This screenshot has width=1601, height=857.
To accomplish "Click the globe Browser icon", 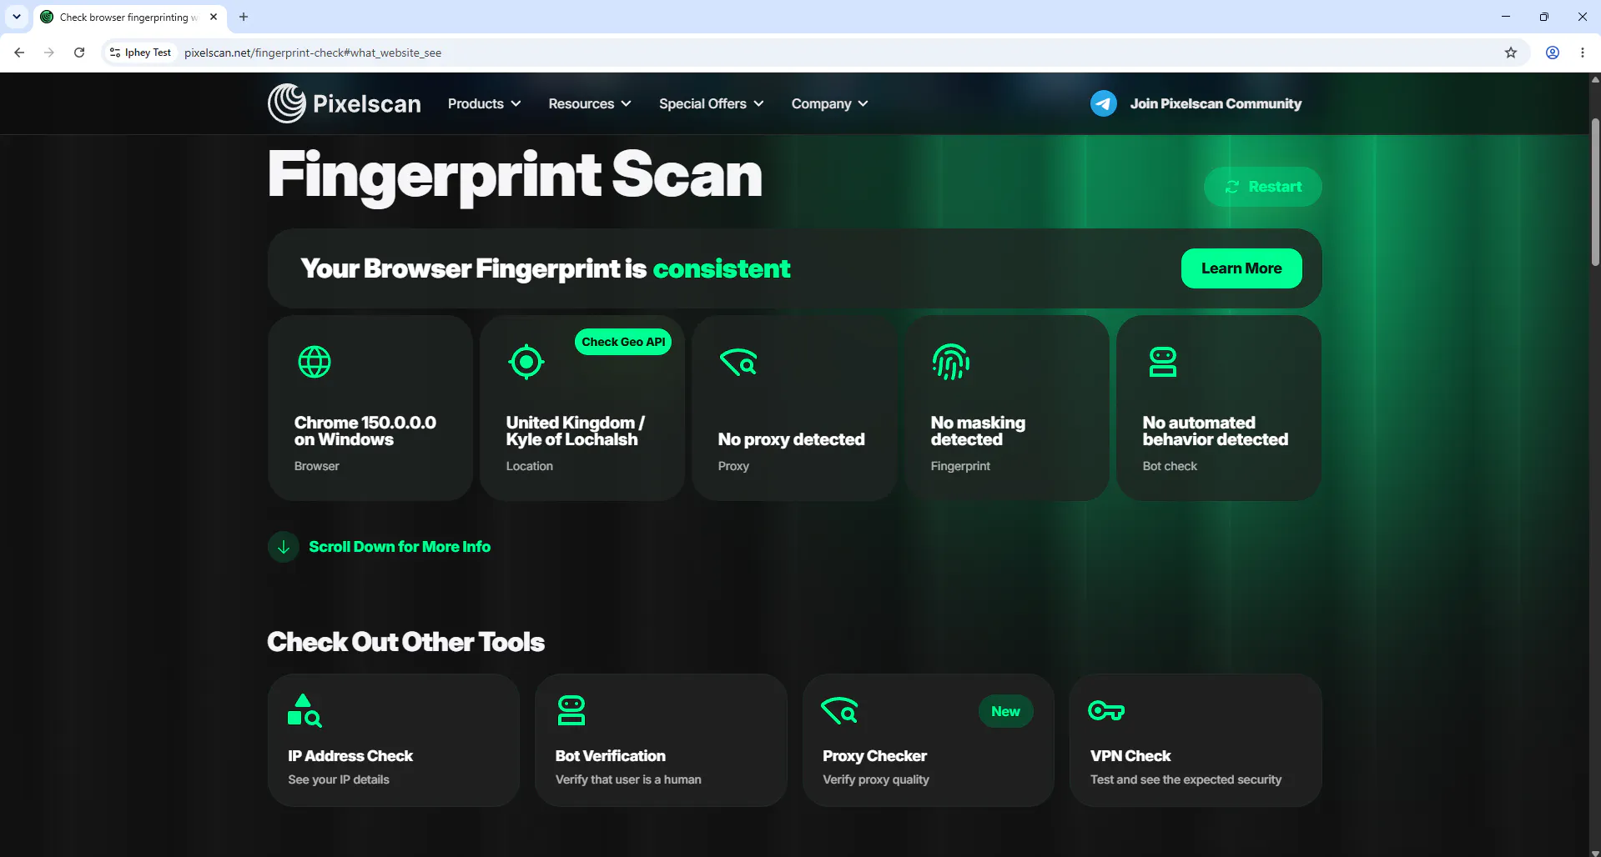I will click(x=315, y=362).
